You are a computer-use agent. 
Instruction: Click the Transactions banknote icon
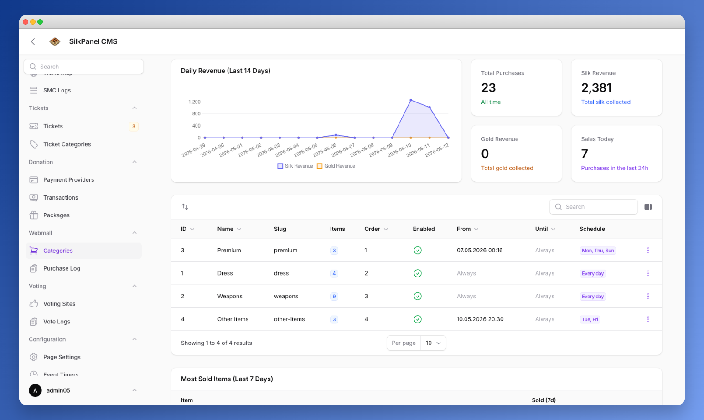pos(34,198)
